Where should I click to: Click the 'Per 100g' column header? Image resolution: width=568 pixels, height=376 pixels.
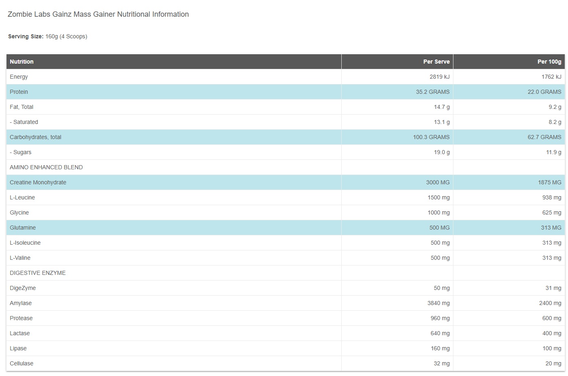coord(549,62)
